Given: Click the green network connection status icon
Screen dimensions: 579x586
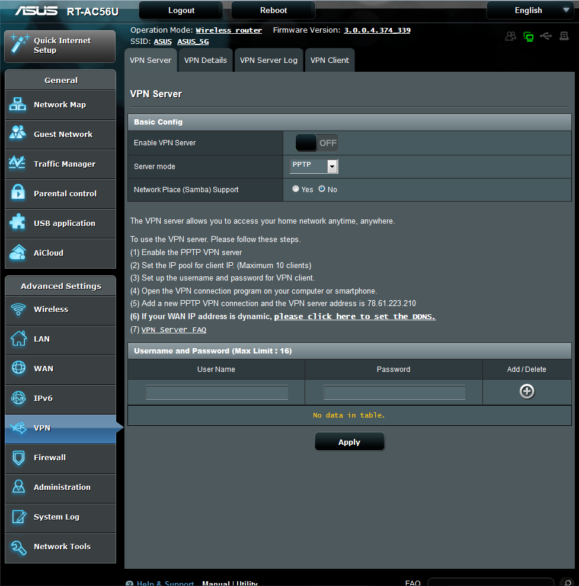Looking at the screenshot, I should tap(528, 36).
